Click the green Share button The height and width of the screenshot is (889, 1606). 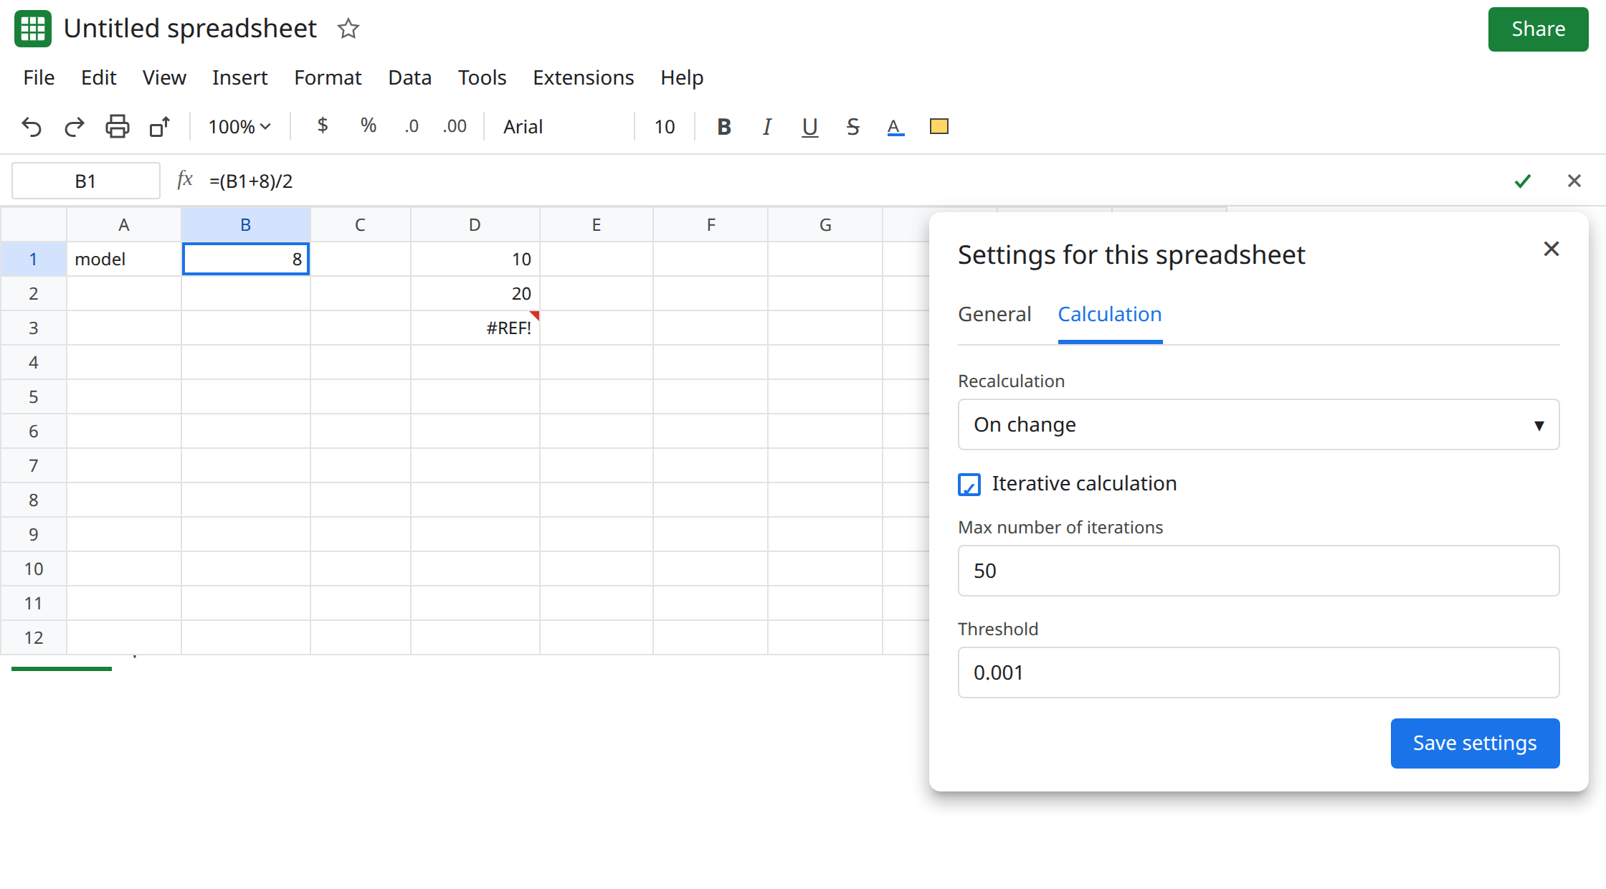pos(1538,29)
